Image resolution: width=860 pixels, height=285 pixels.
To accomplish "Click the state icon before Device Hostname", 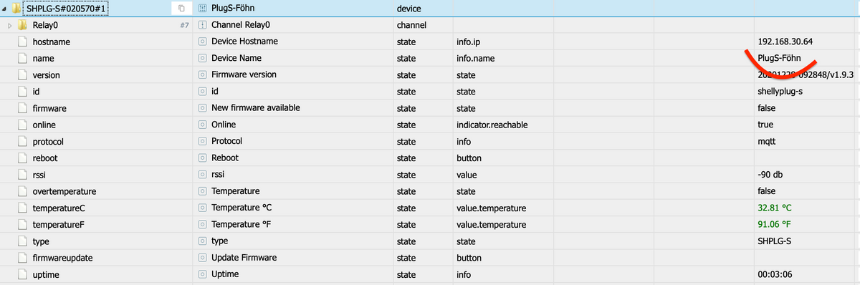I will (202, 42).
